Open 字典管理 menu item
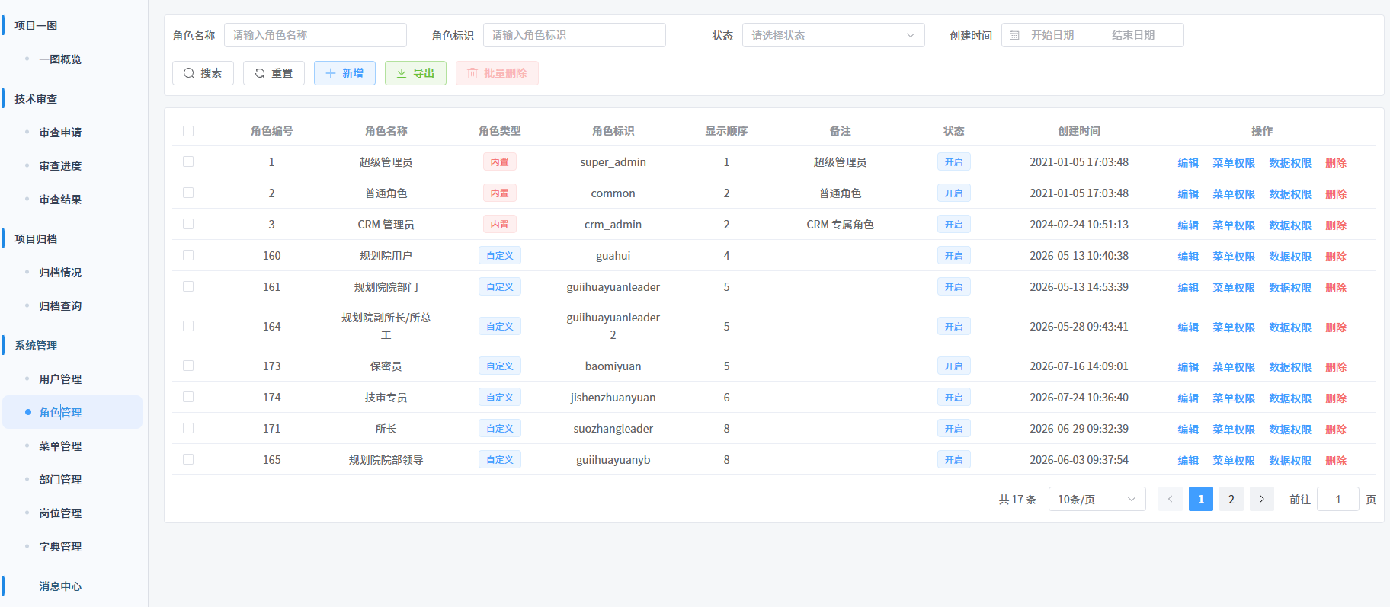Viewport: 1390px width, 607px height. (x=60, y=547)
